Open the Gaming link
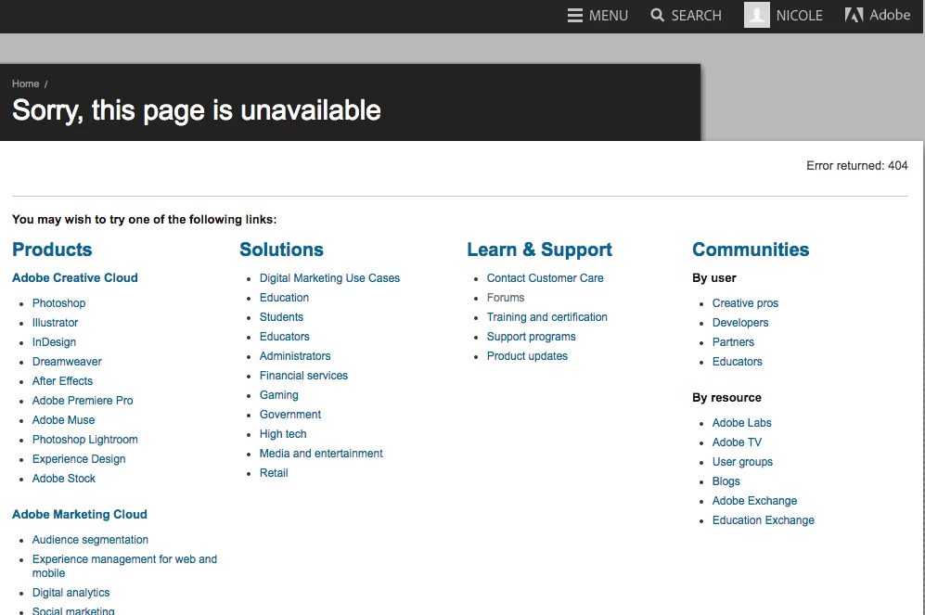Viewport: 925px width, 615px height. coord(279,394)
